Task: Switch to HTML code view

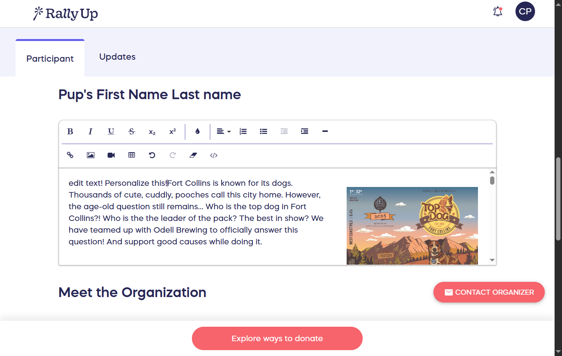Action: click(x=213, y=155)
